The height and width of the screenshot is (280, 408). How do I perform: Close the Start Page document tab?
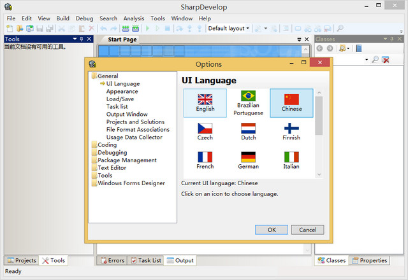(307, 39)
